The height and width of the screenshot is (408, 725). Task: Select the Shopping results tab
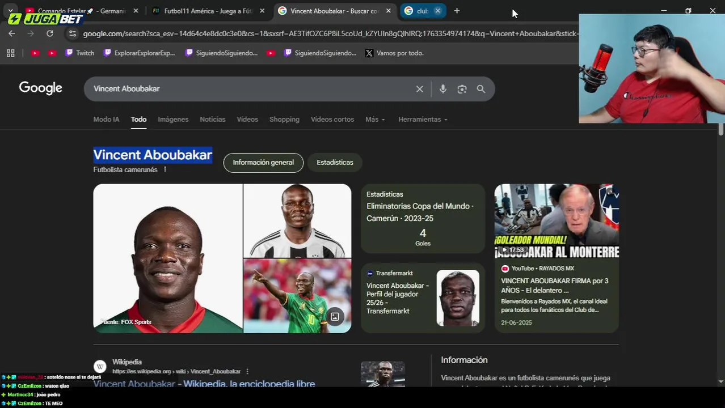tap(284, 120)
